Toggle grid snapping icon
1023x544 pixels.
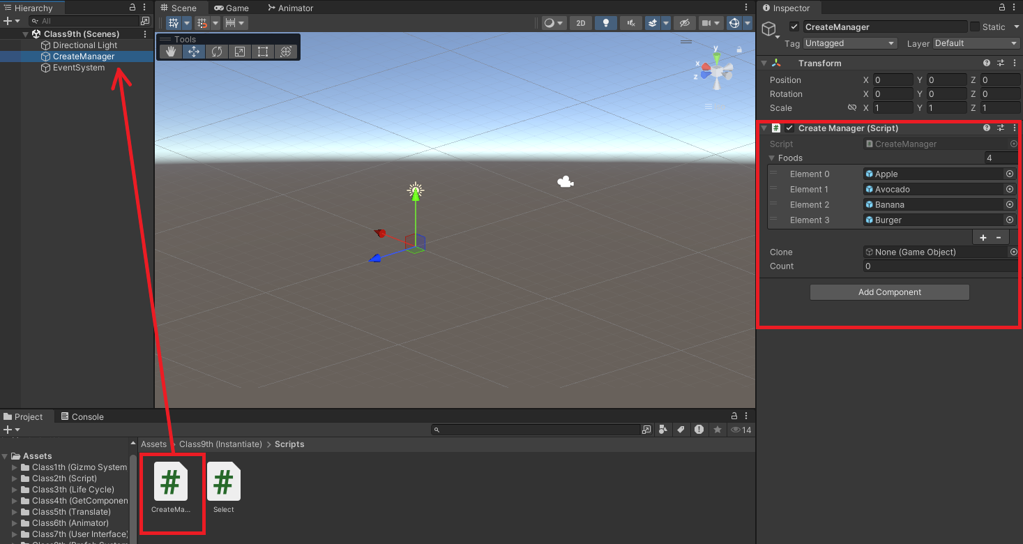202,23
